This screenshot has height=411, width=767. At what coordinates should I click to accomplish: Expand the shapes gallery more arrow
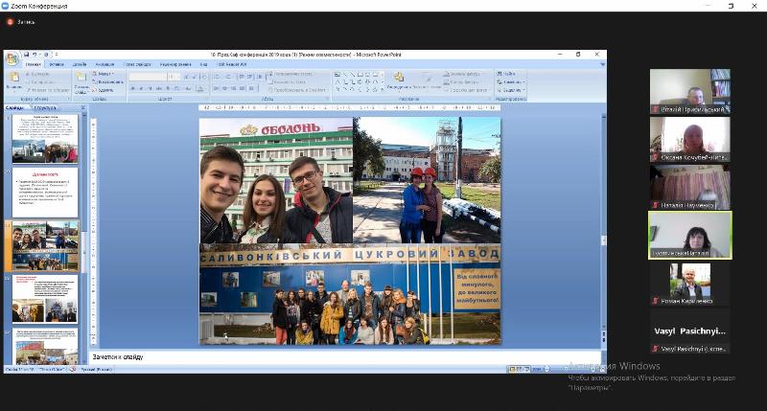point(383,88)
